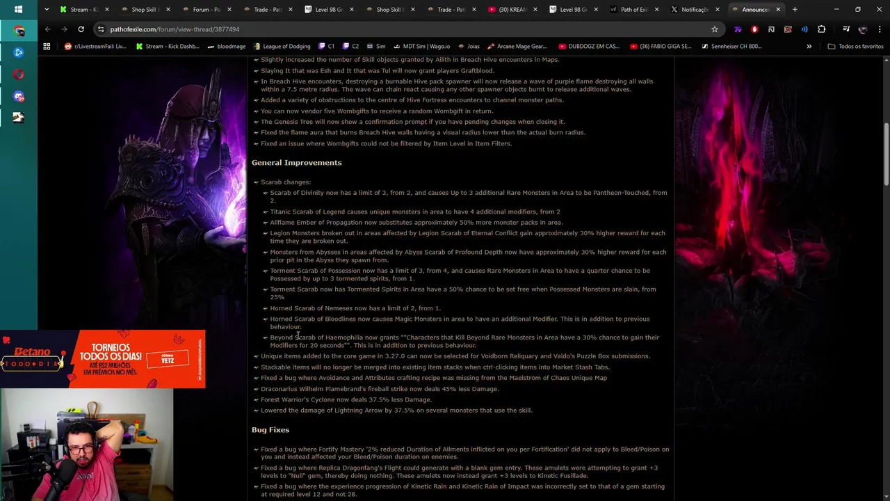
Task: Open the C1 Twitch bookmark
Action: tap(327, 46)
